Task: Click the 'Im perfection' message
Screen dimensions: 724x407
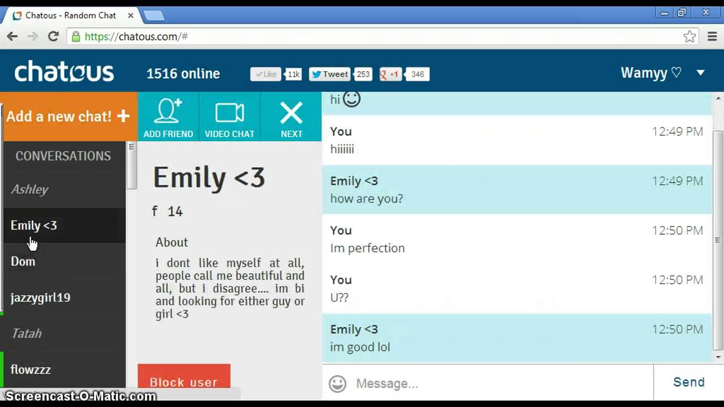Action: tap(368, 248)
